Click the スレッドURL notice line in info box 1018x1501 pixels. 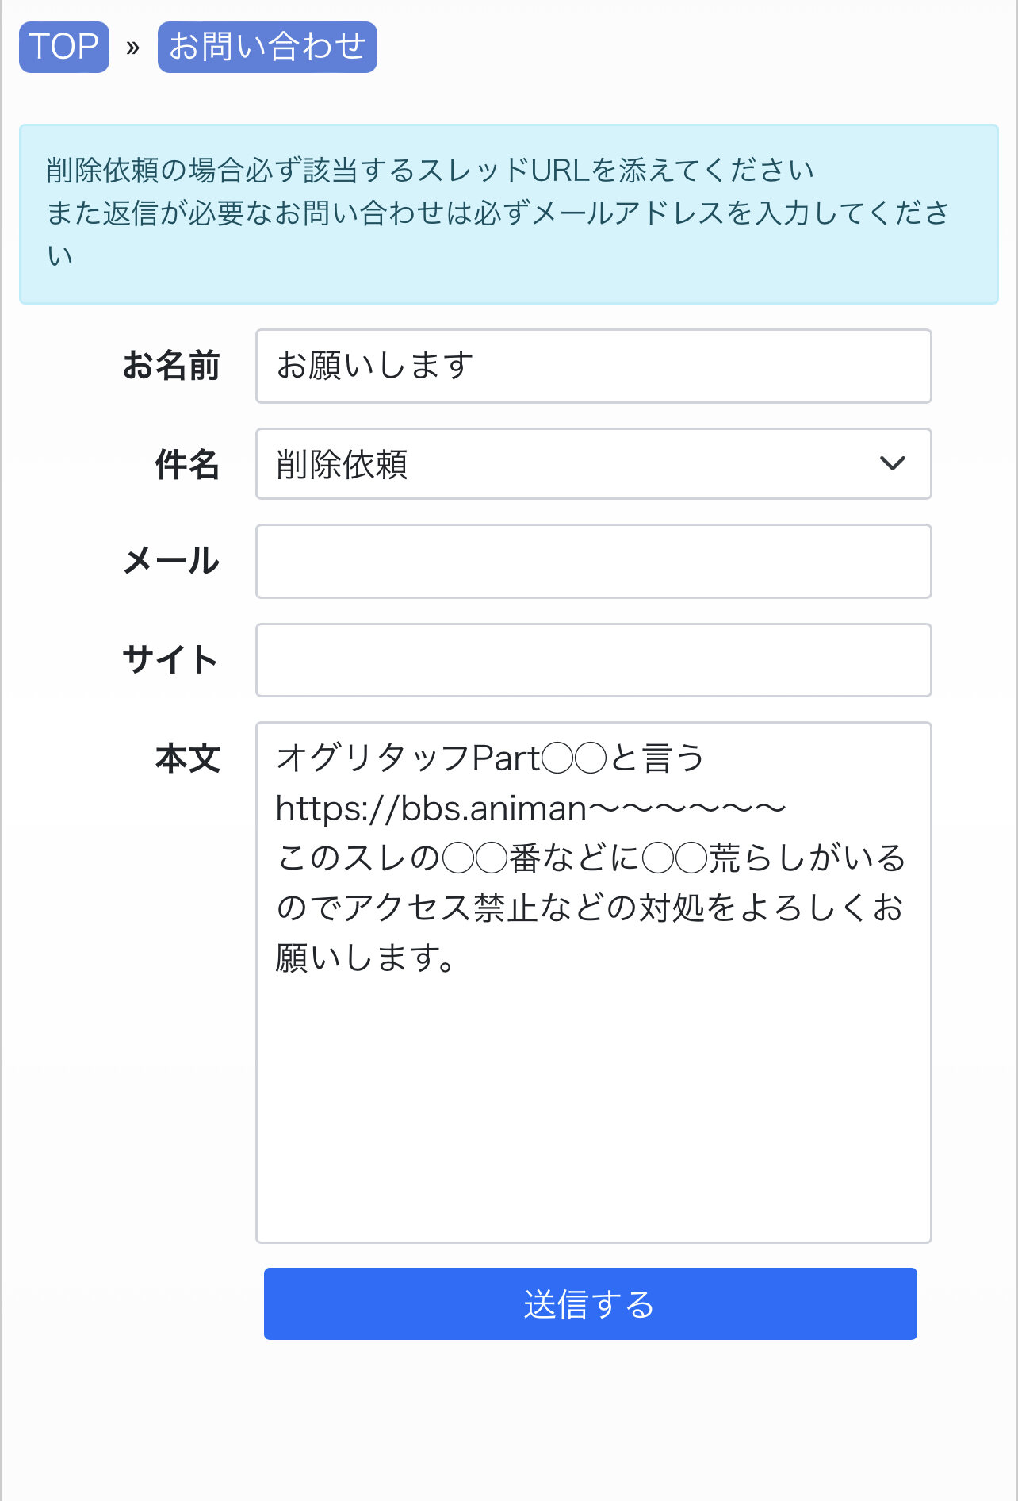pyautogui.click(x=430, y=171)
